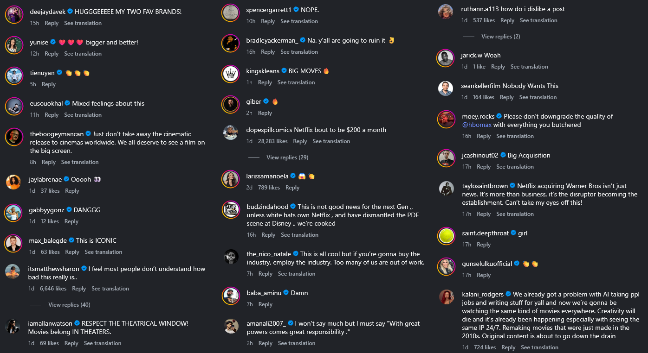
Task: See translation of eusouokhal's comment
Action: 83,115
